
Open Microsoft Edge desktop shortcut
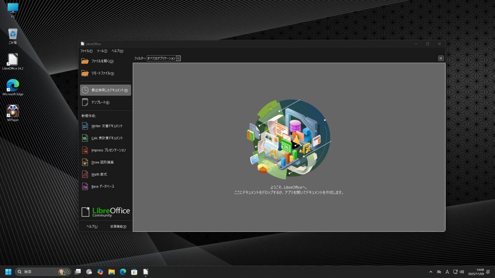coord(13,86)
